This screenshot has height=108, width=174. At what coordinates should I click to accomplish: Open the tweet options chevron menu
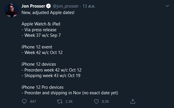[167, 6]
